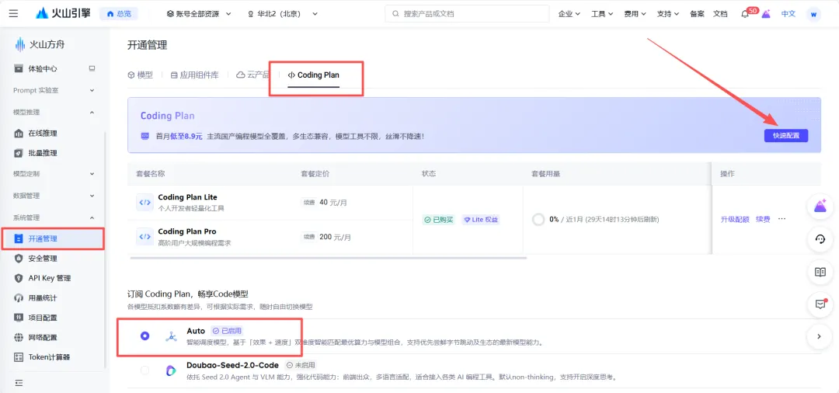This screenshot has height=393, width=839.
Task: Click the magnifier icon in search bar
Action: coord(396,14)
